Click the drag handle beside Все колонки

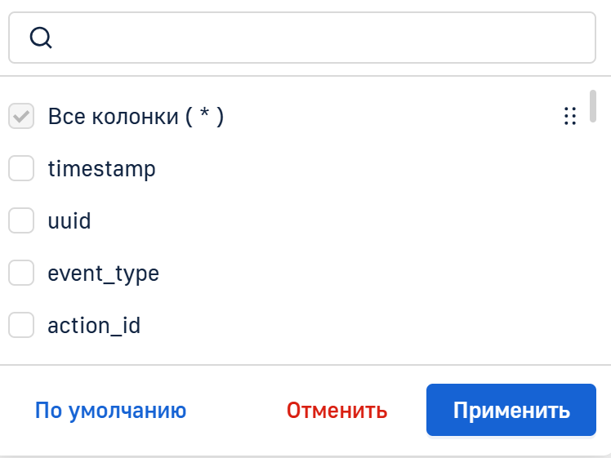click(x=570, y=117)
